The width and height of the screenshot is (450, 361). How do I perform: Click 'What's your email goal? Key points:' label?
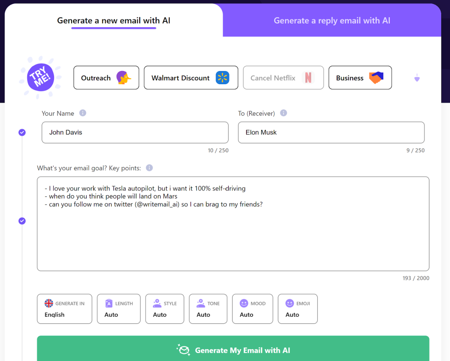coord(89,168)
